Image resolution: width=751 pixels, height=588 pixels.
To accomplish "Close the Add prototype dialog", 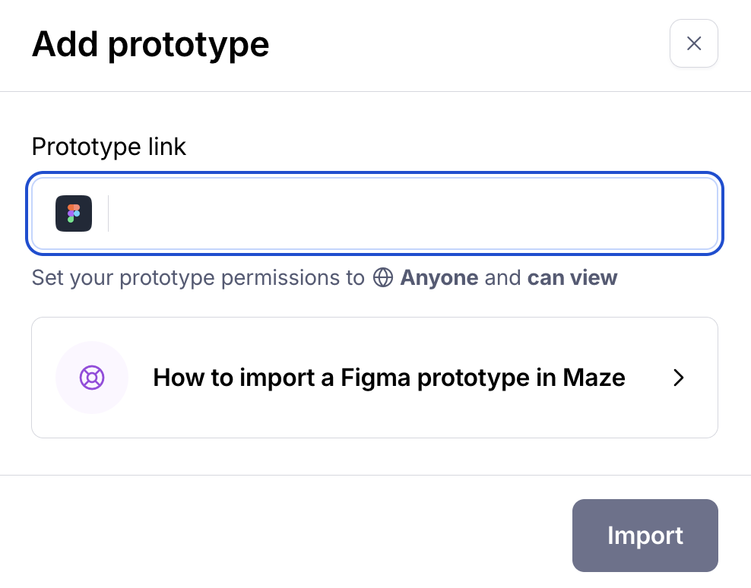I will [x=693, y=44].
